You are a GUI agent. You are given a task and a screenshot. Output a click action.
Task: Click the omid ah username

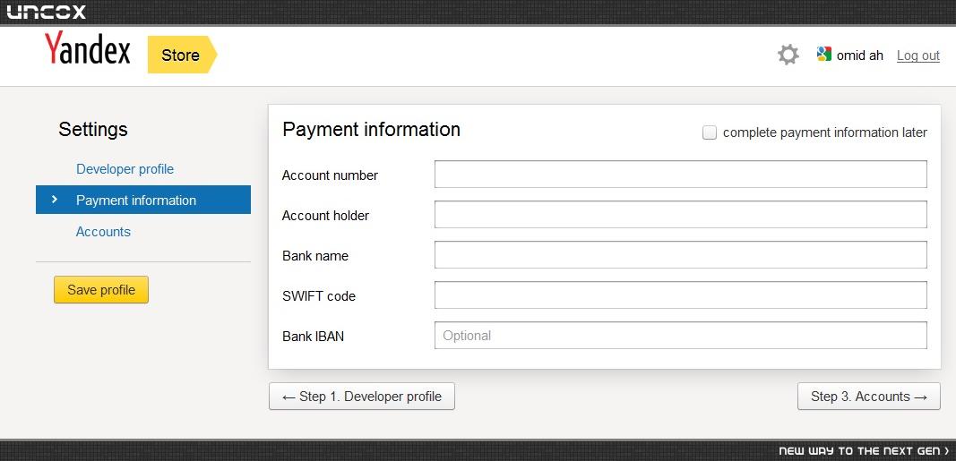(859, 55)
